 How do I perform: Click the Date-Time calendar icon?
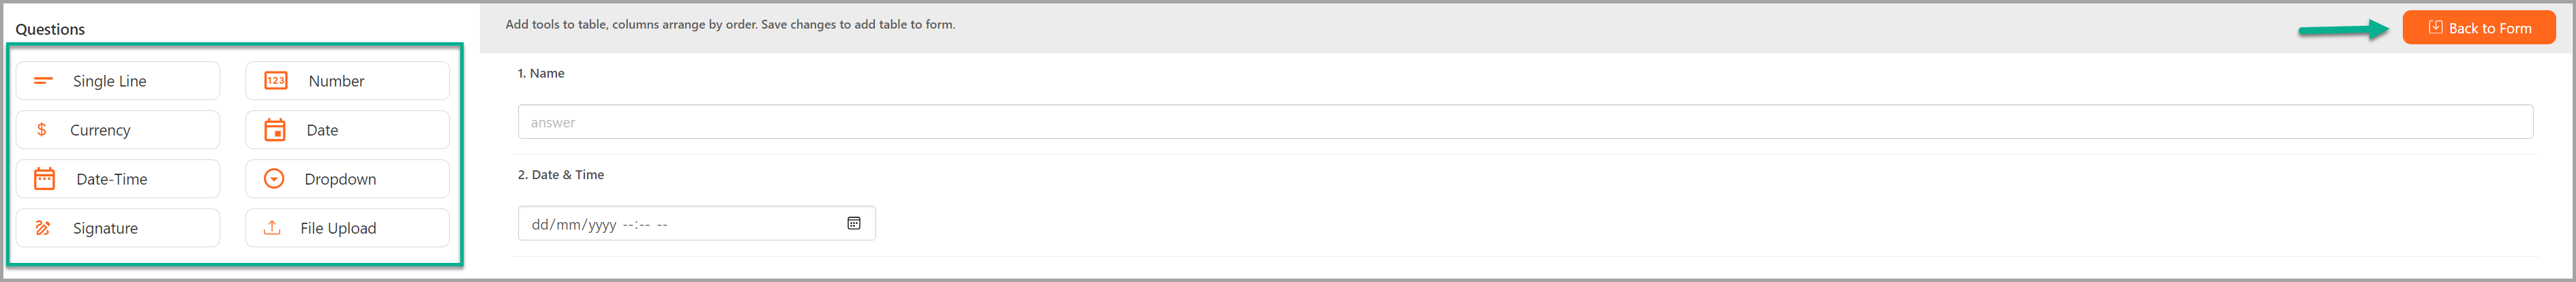pos(45,179)
